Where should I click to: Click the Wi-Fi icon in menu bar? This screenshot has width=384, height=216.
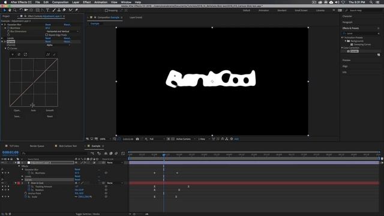coord(343,2)
